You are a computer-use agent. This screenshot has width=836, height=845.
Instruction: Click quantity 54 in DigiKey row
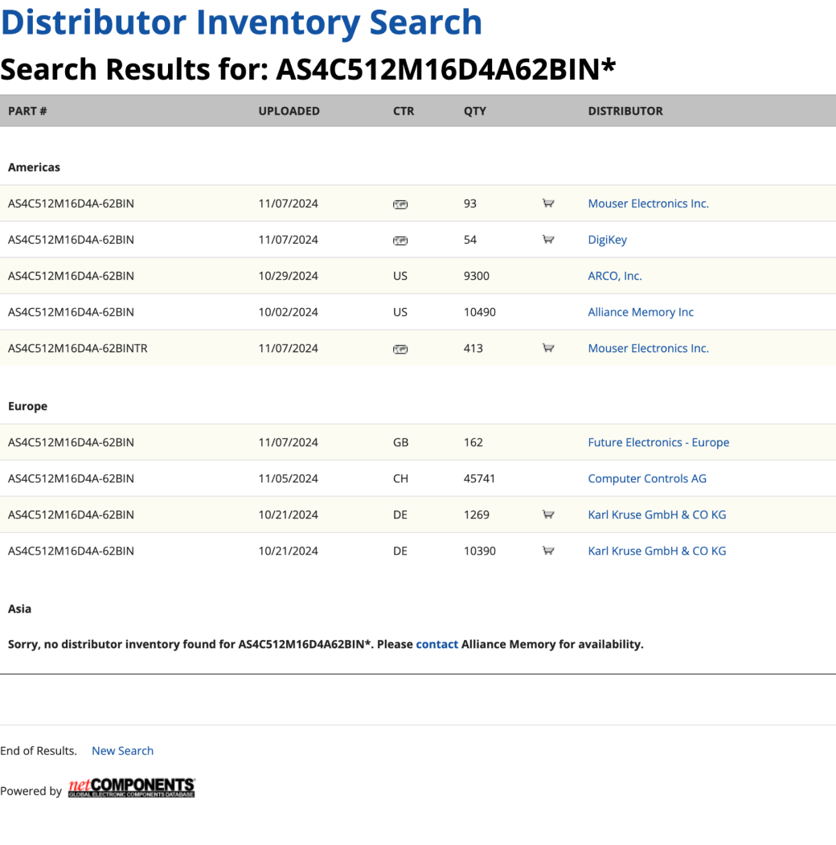(x=469, y=240)
